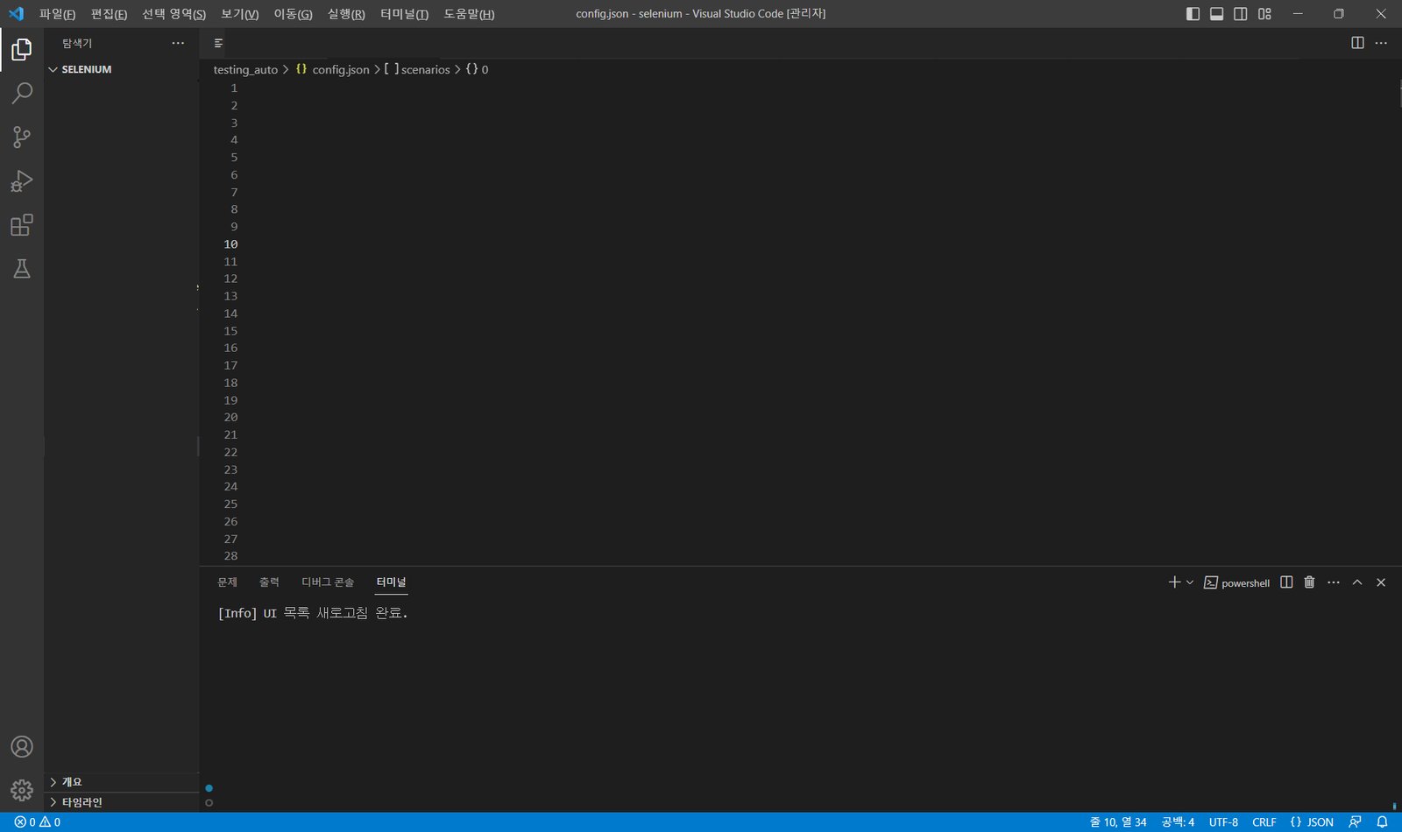Select the powershell terminal entry

[1236, 582]
